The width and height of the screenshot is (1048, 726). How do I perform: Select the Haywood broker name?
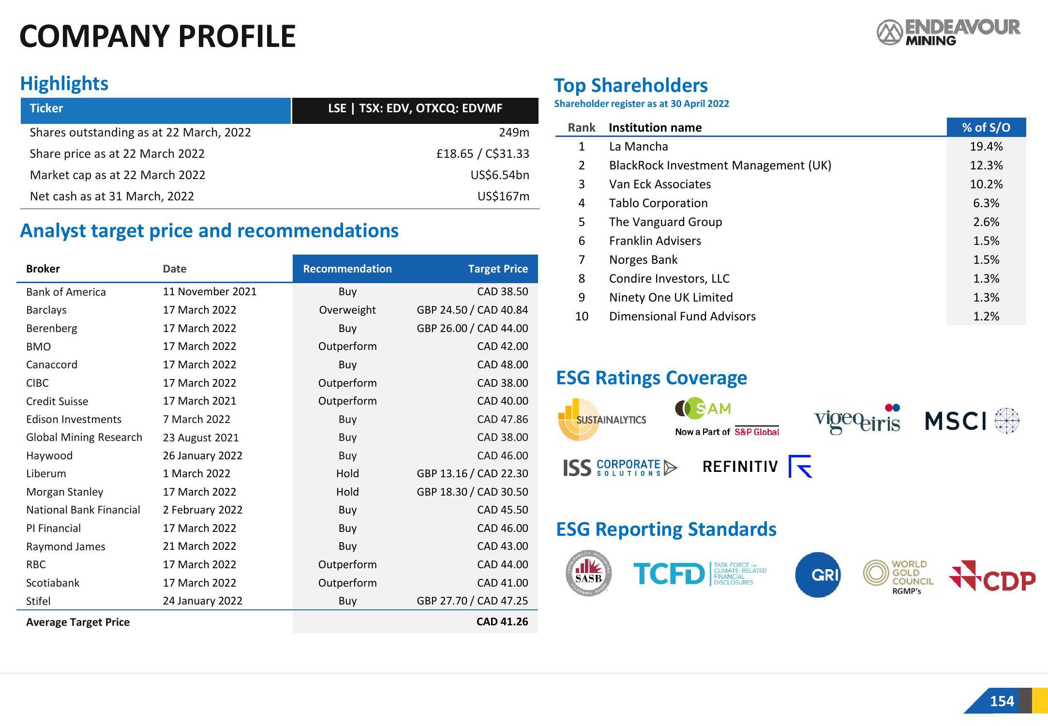(49, 455)
